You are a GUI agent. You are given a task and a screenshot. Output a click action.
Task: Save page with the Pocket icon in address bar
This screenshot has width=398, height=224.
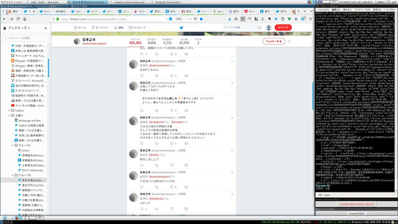click(195, 19)
